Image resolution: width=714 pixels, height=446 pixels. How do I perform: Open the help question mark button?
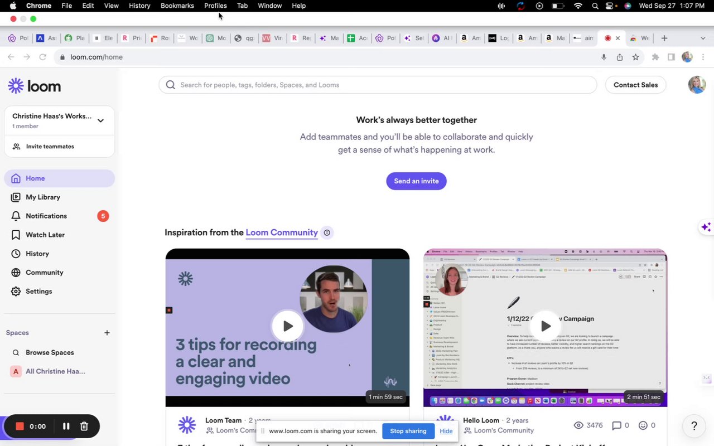coord(694,426)
